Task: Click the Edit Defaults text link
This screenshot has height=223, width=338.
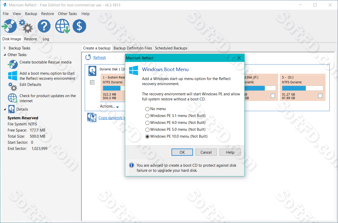Action: point(30,85)
